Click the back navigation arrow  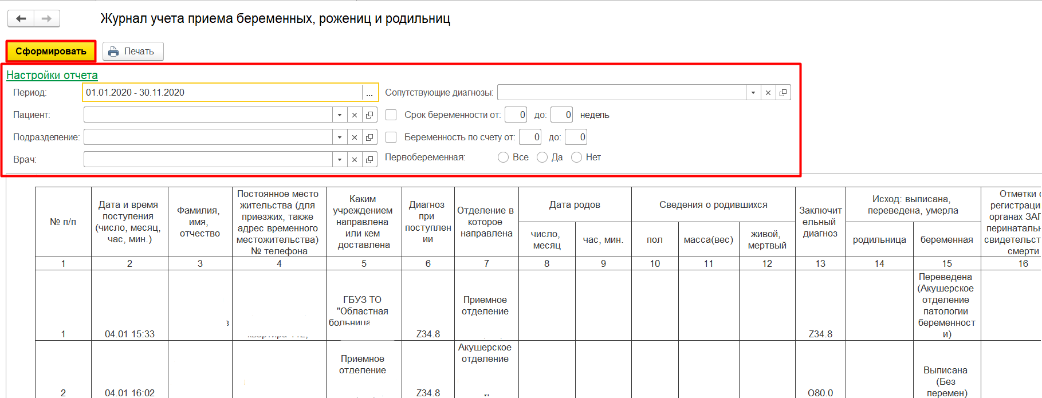point(21,19)
